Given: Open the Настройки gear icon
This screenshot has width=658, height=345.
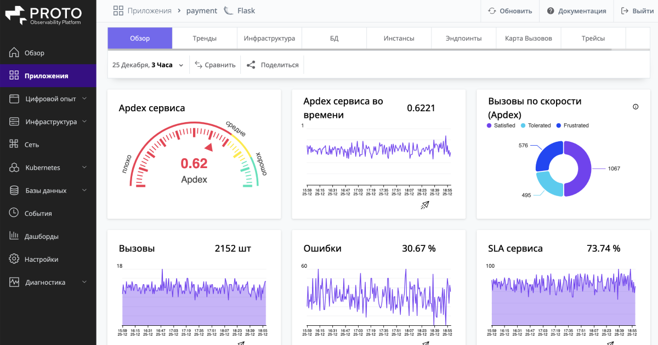Looking at the screenshot, I should click(14, 259).
